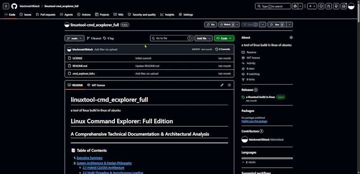Image resolution: width=360 pixels, height=174 pixels.
Task: Open the Releases heading link
Action: [x=249, y=90]
